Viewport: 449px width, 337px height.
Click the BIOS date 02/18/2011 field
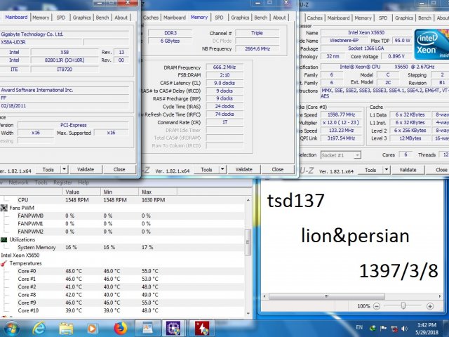65,106
